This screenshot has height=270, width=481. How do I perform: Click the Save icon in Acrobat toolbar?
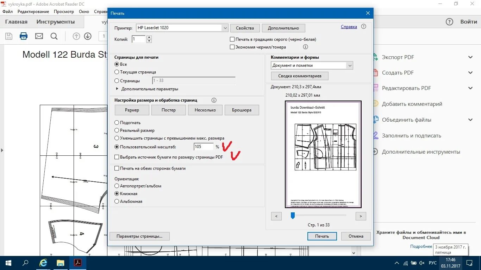click(9, 36)
